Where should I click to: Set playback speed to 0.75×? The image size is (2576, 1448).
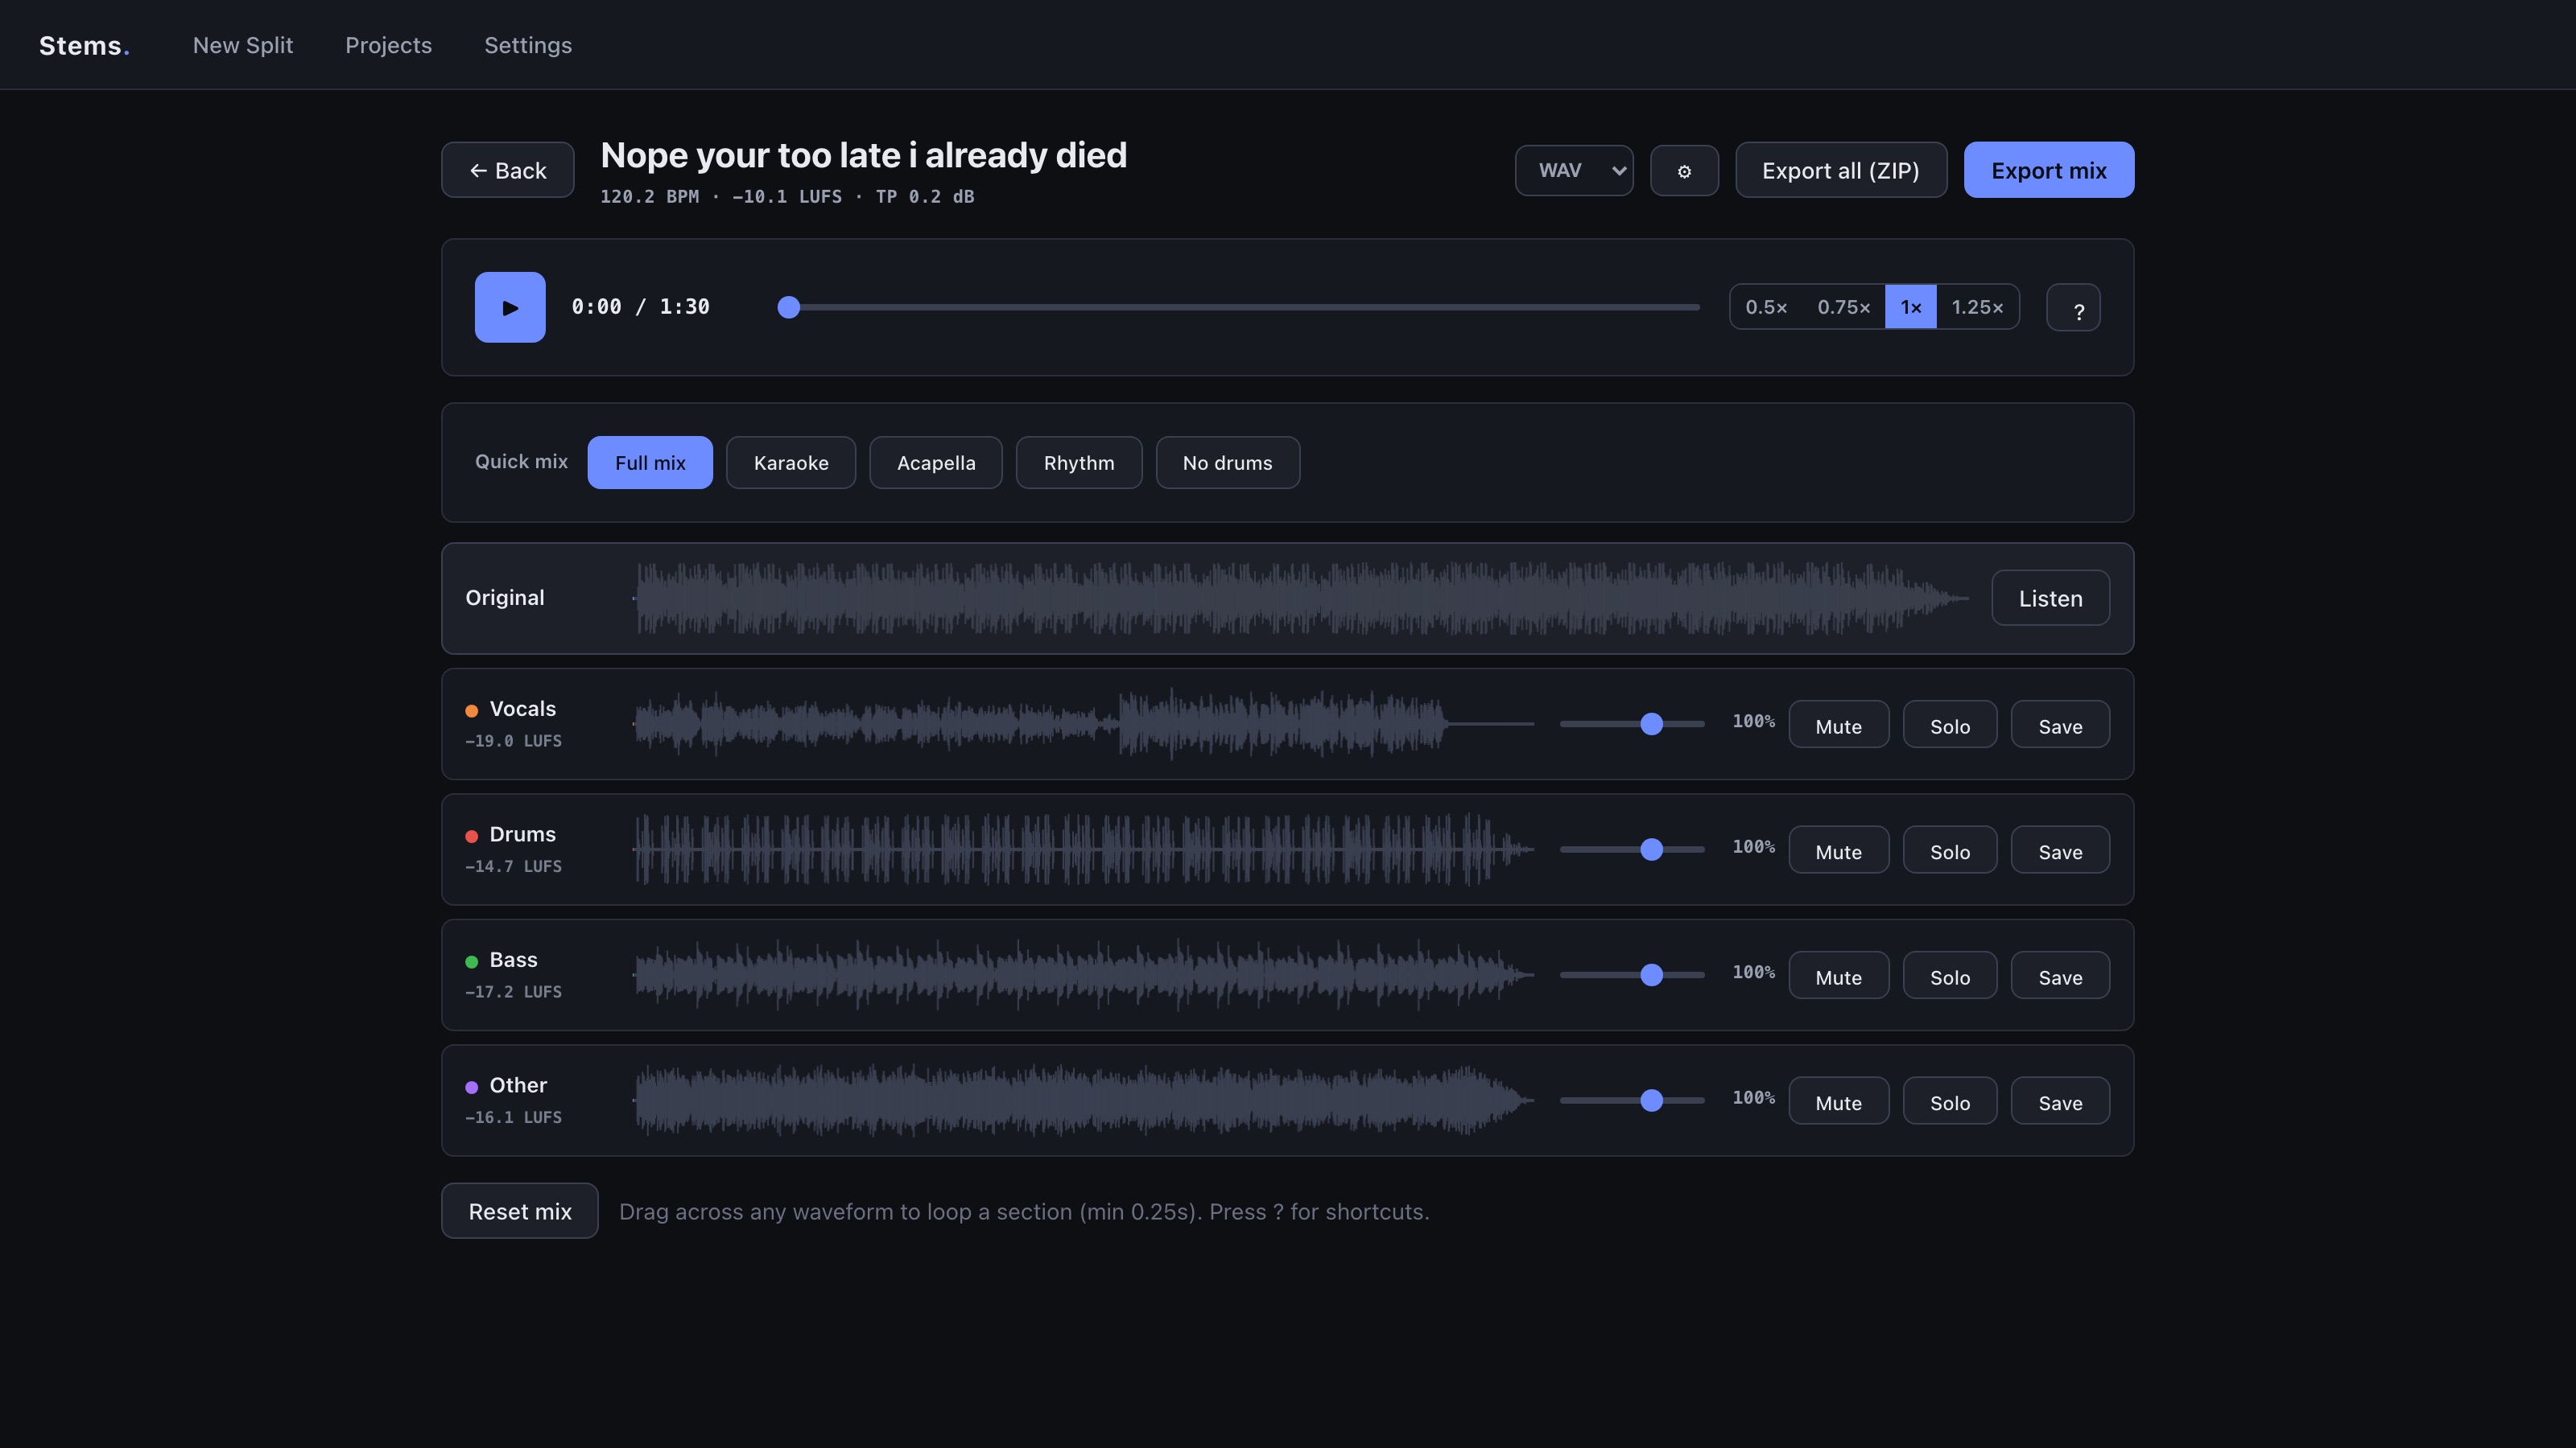(x=1843, y=306)
